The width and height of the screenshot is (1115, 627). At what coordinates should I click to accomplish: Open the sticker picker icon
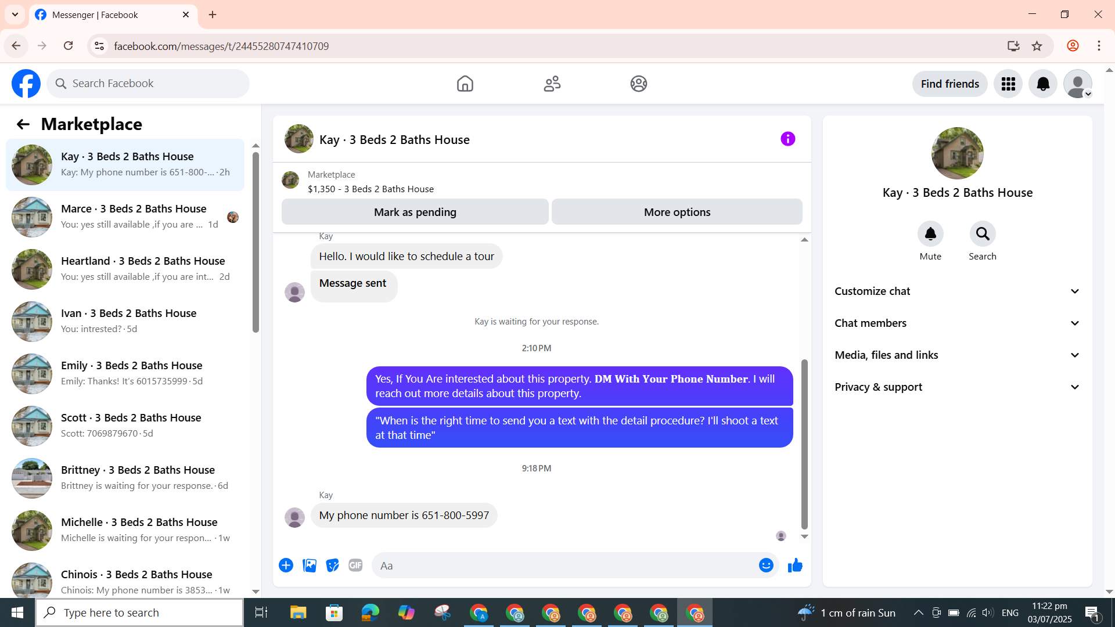click(x=332, y=565)
